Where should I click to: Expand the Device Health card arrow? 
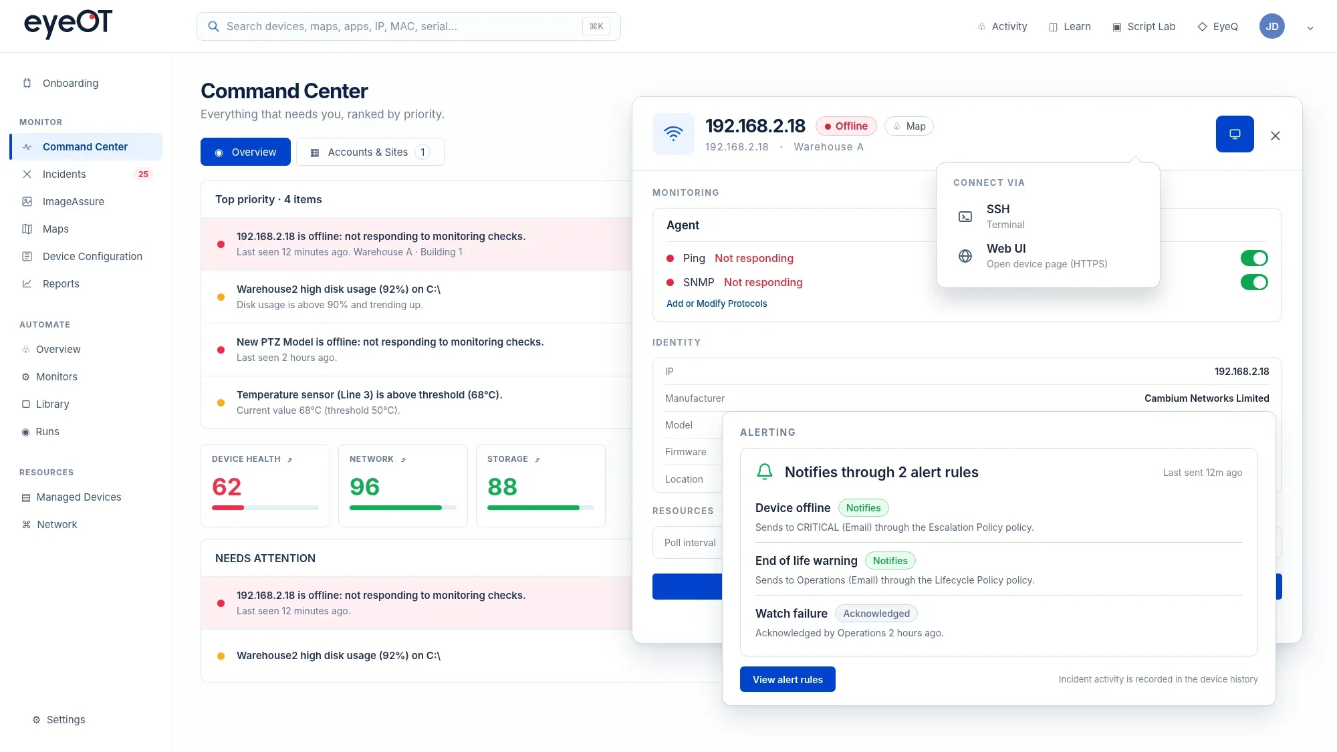(289, 459)
